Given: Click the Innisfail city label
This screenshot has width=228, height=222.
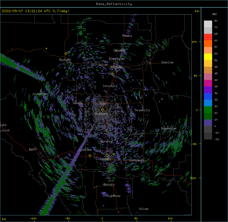Looking at the screenshot, I should (110, 86).
